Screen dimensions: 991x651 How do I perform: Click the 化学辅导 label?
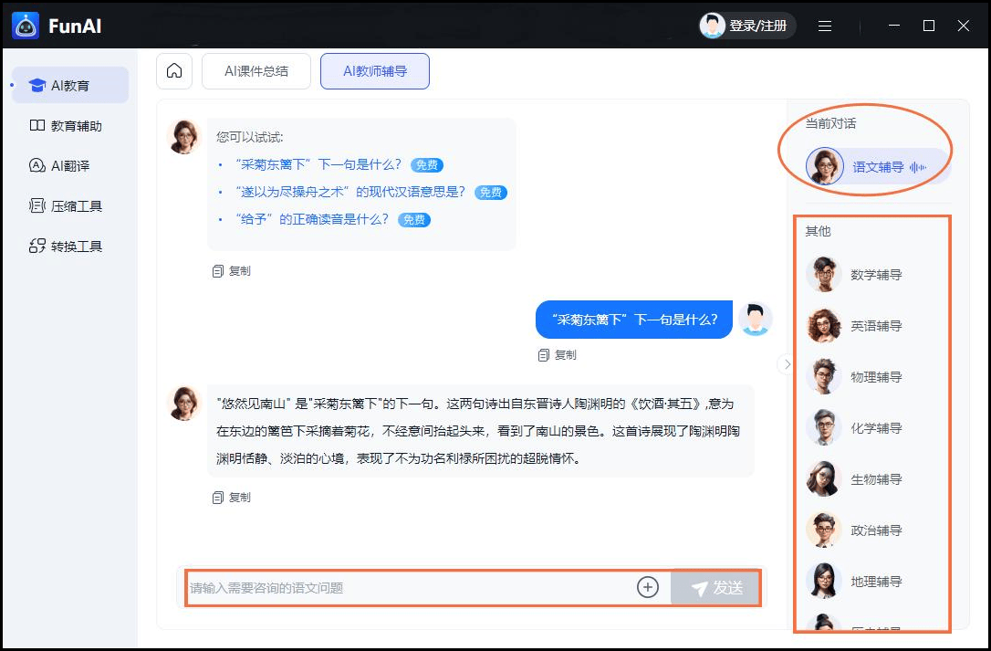876,428
